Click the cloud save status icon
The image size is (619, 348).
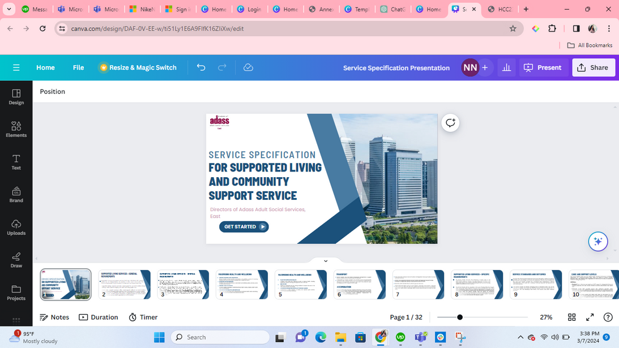248,67
